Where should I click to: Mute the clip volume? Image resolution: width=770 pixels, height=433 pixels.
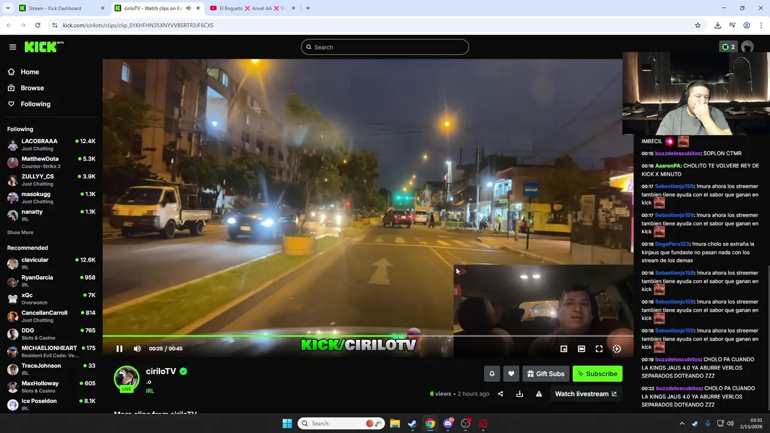[137, 349]
